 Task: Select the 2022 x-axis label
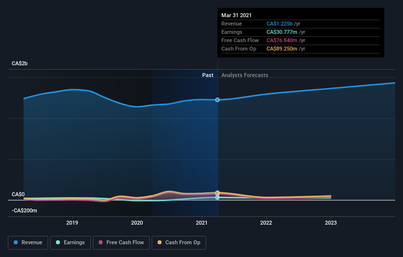(266, 223)
